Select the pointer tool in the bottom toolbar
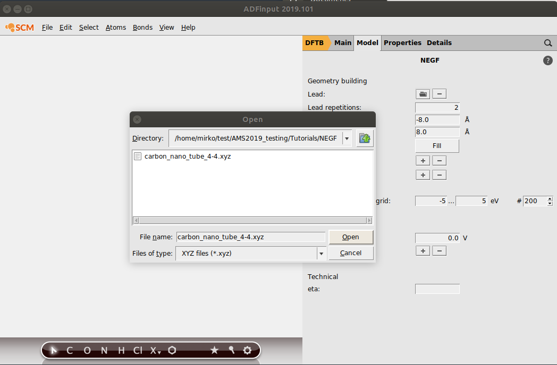Image resolution: width=557 pixels, height=365 pixels. [x=54, y=351]
